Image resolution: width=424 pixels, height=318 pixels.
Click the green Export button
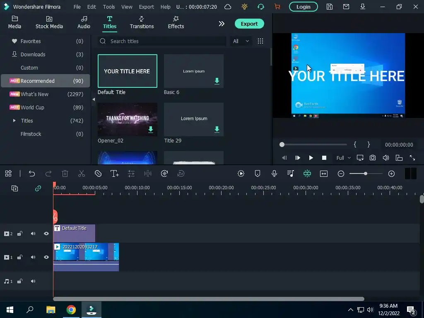249,24
